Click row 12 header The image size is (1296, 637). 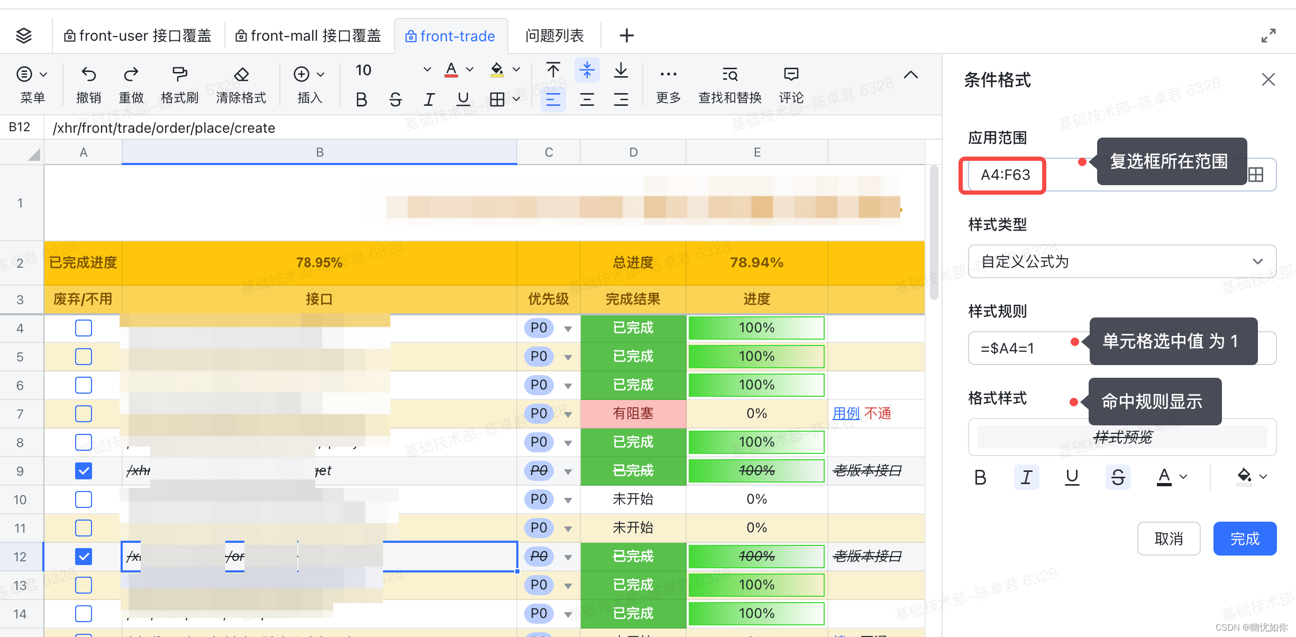[20, 557]
